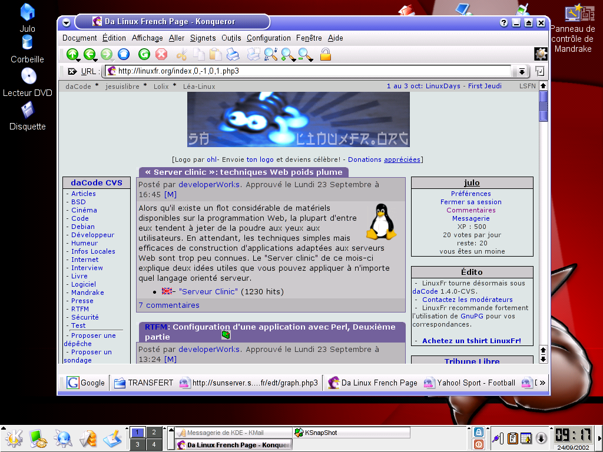Decrease font size with the magnifier minus icon
The image size is (603, 452).
(x=304, y=54)
